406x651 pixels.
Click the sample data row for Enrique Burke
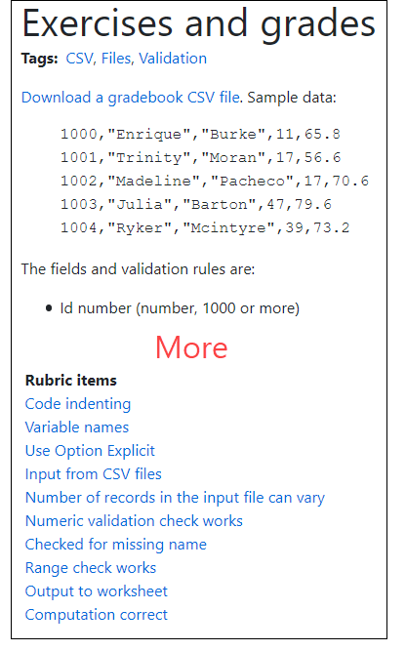pos(200,135)
